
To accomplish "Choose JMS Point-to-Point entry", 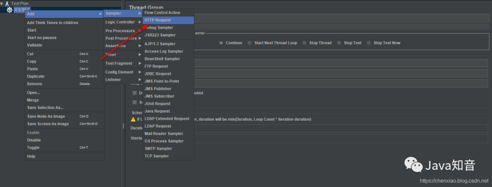I will 168,81.
